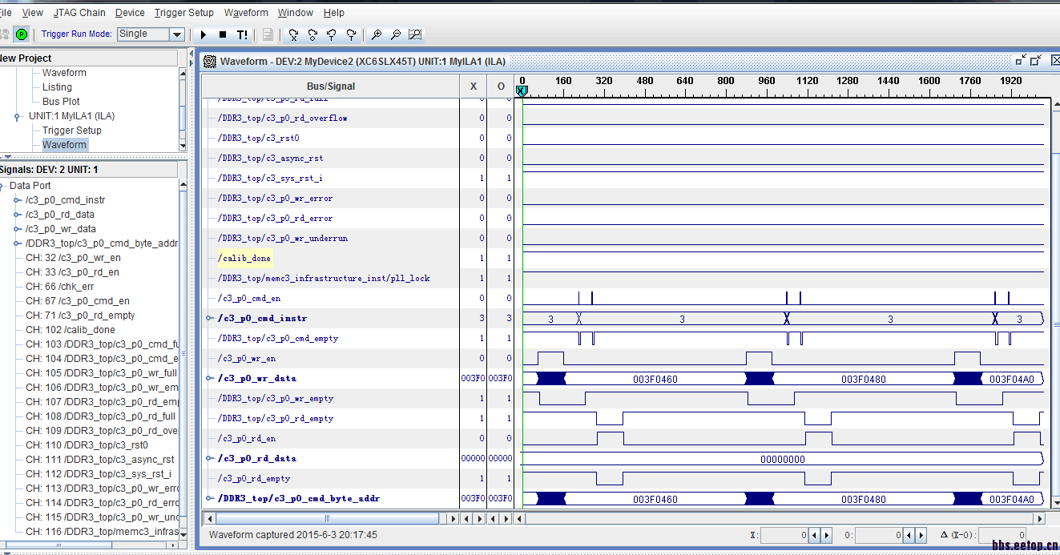The height and width of the screenshot is (555, 1060).
Task: Collapse the UNIT:1 MyILA1 tree node
Action: click(17, 116)
